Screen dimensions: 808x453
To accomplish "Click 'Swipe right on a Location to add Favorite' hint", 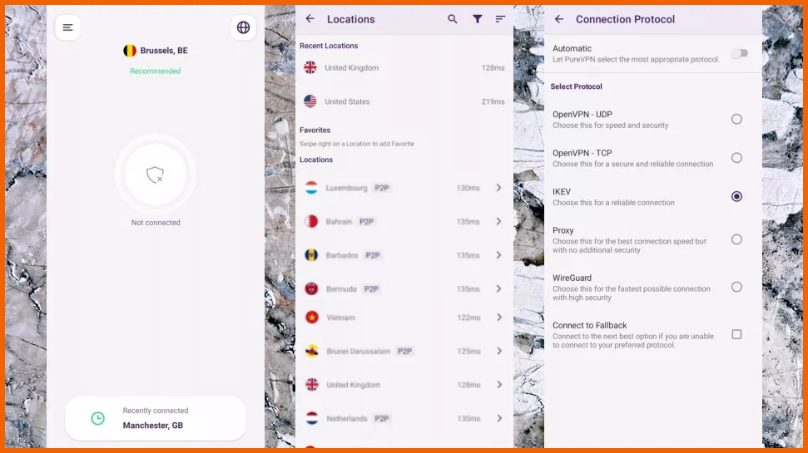I will (357, 144).
